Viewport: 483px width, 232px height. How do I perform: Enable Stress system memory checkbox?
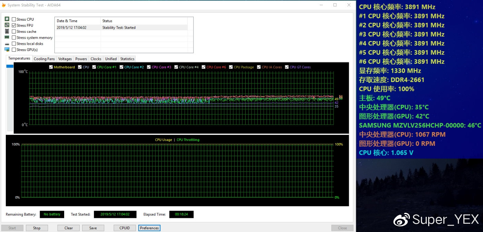pyautogui.click(x=14, y=38)
